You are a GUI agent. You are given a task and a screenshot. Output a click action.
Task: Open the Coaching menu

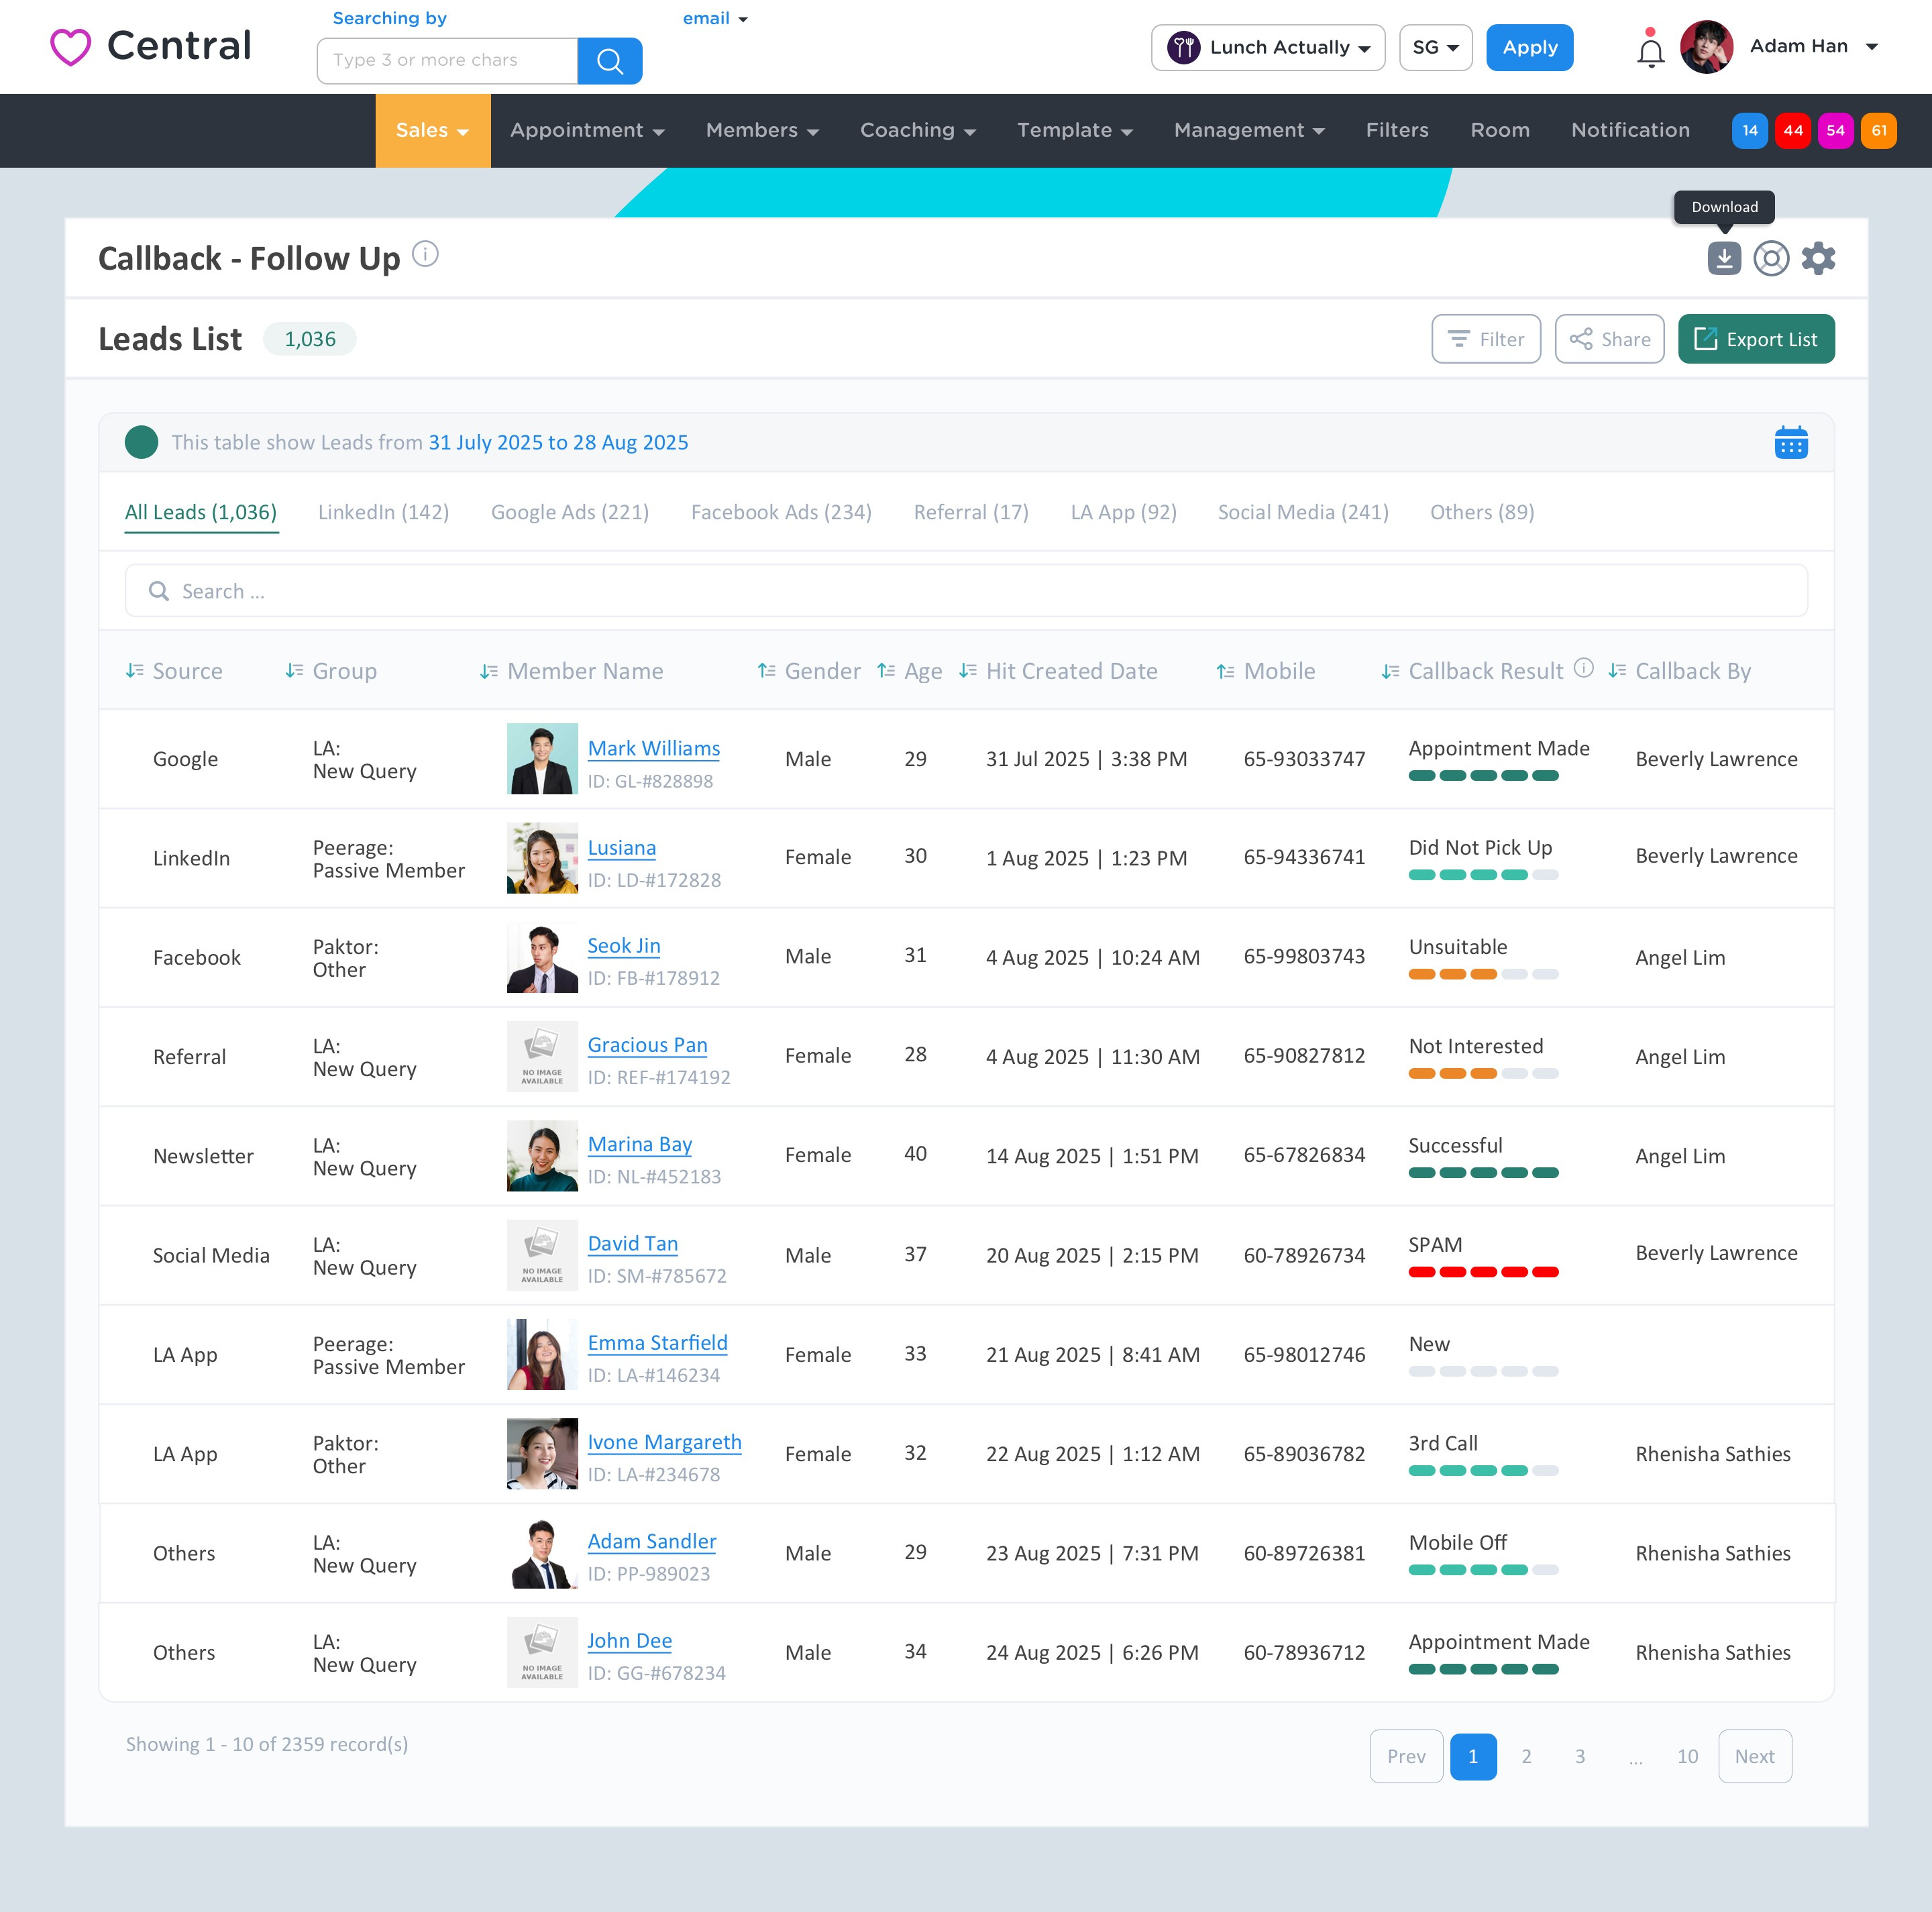pyautogui.click(x=916, y=130)
